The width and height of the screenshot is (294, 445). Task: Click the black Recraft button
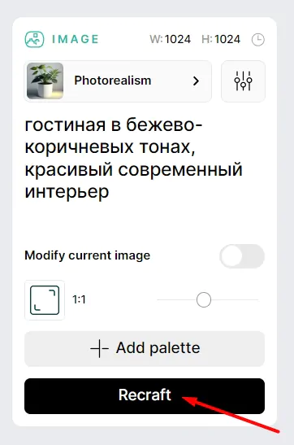coord(145,396)
